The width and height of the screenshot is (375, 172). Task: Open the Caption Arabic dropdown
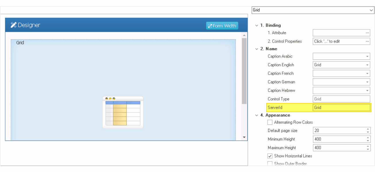pos(367,56)
